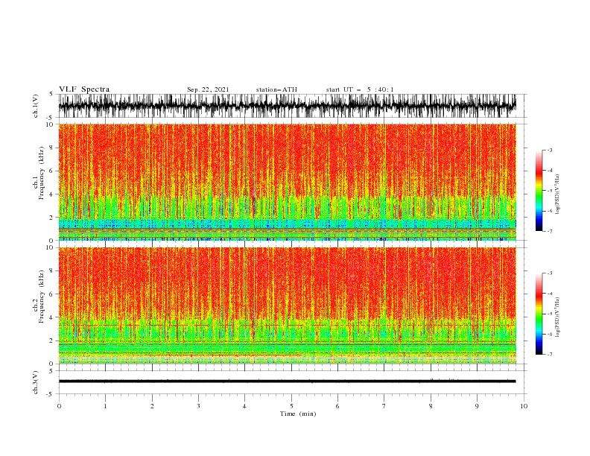Click the 'station=ATH' label

[276, 89]
